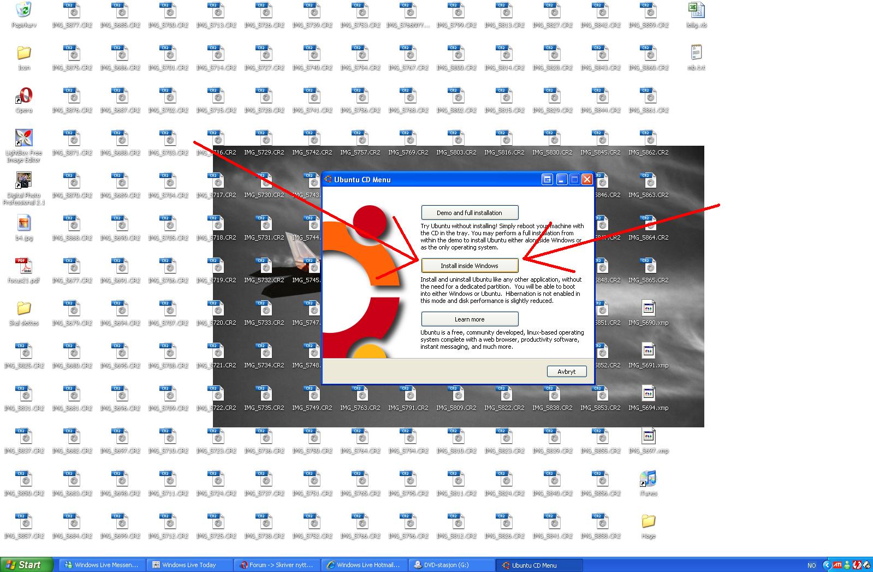
Task: Open the Papirkurv recycle bin icon
Action: click(24, 10)
